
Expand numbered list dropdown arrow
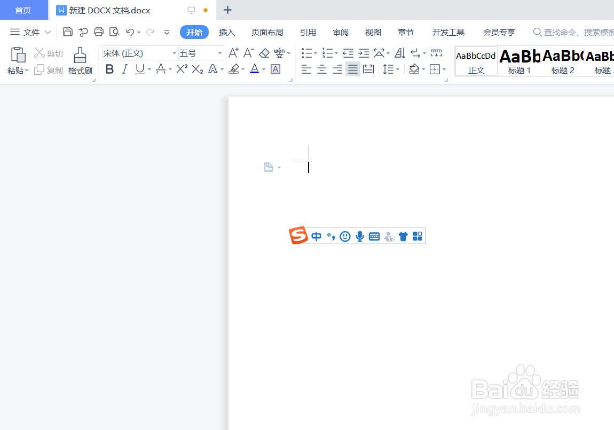[x=336, y=53]
